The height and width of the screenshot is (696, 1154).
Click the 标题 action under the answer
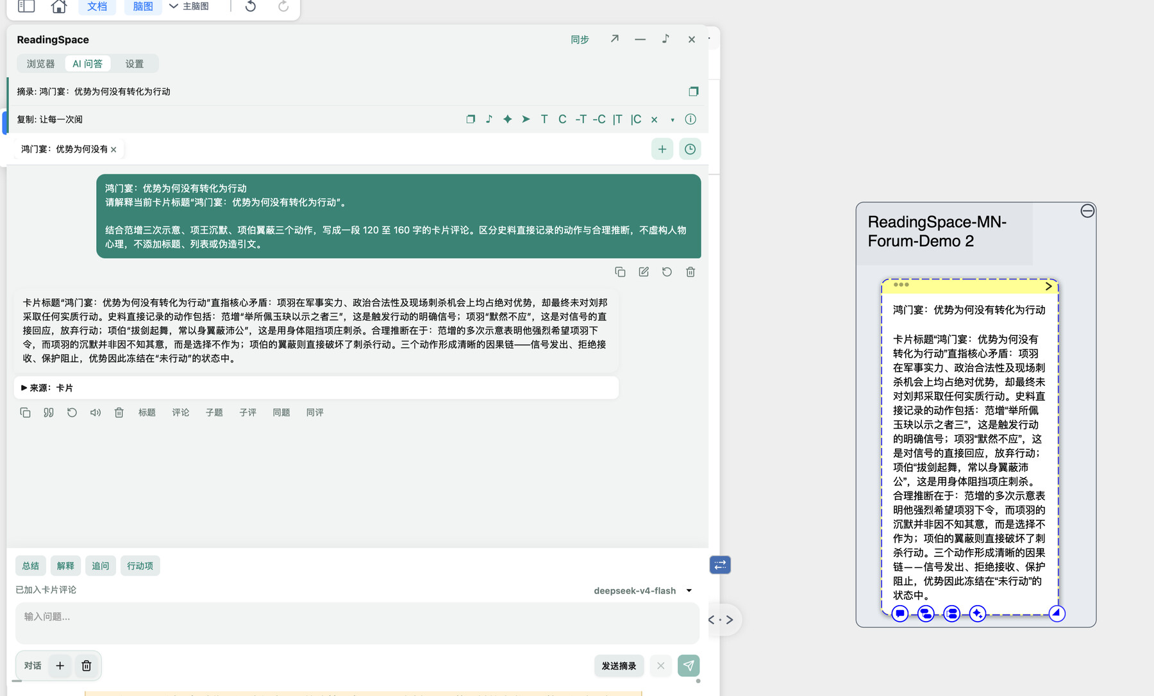click(147, 413)
